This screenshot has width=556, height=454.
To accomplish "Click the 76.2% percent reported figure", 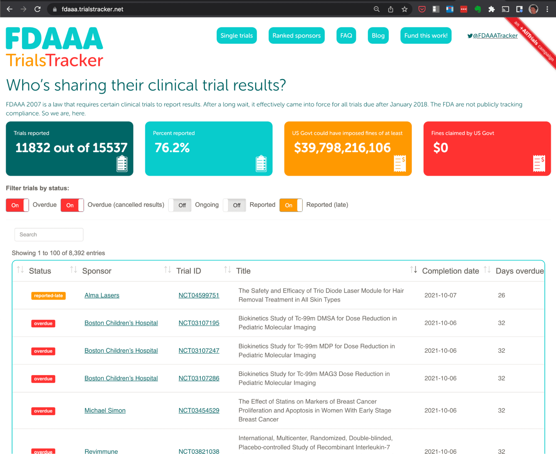I will 172,148.
